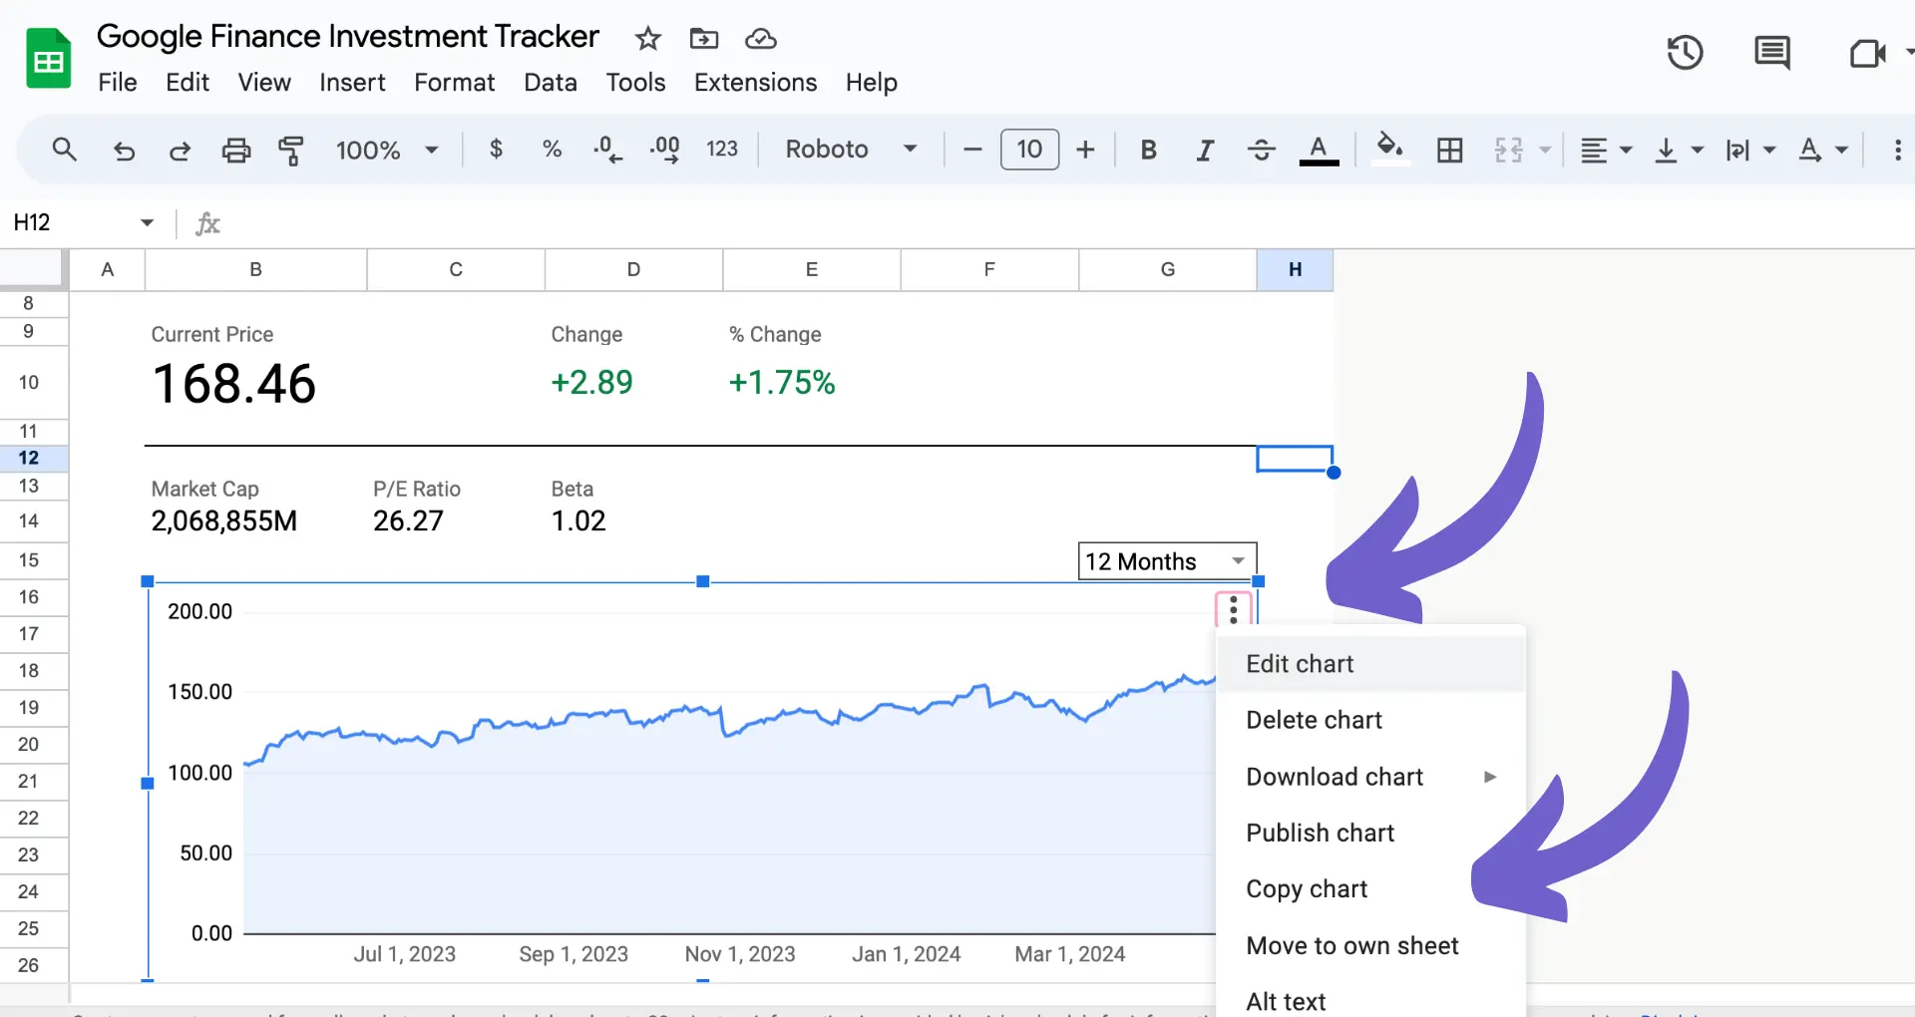Click the chart three-dot options button

[x=1234, y=609]
